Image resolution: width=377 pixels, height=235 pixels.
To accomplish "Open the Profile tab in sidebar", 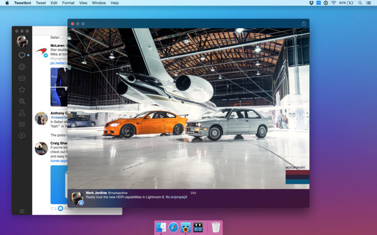I will pyautogui.click(x=22, y=113).
